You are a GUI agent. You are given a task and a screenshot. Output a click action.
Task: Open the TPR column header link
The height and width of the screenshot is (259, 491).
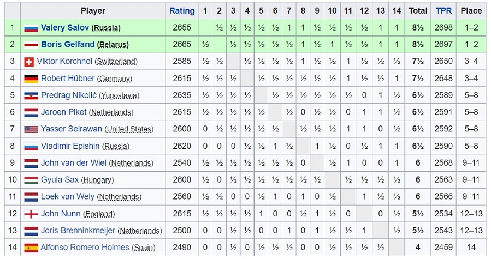[x=443, y=11]
